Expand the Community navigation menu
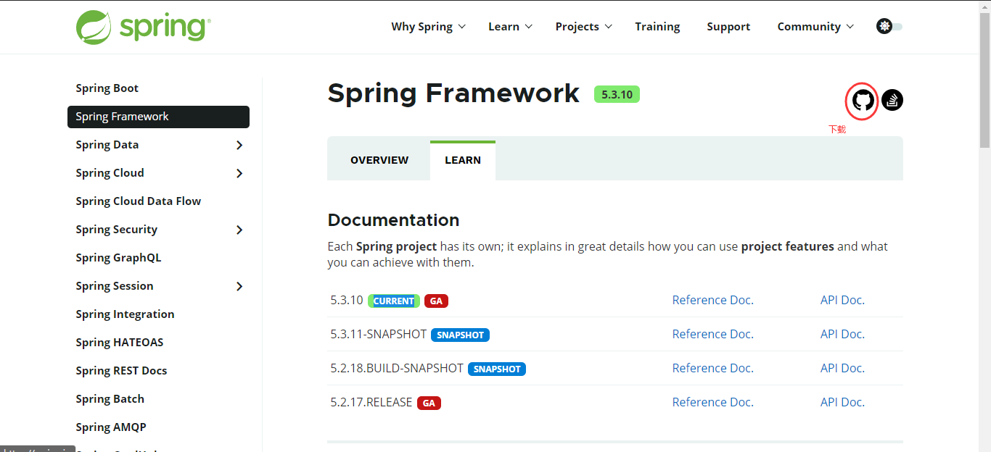This screenshot has height=452, width=991. point(815,27)
